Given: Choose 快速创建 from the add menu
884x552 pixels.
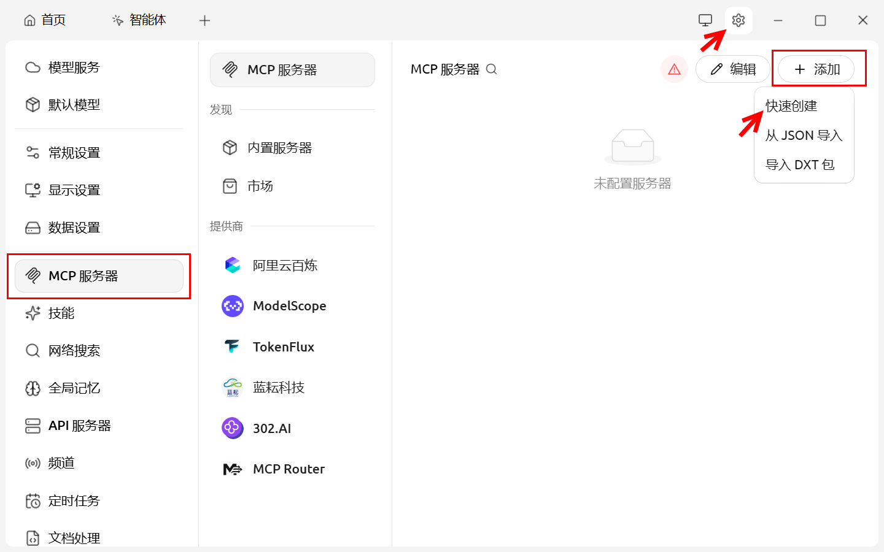Looking at the screenshot, I should [791, 106].
